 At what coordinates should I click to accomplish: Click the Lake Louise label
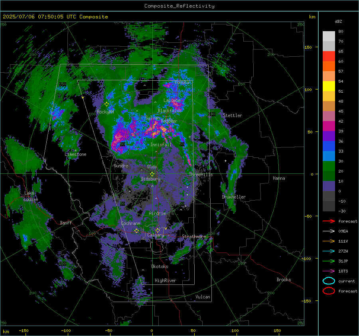[x=31, y=196]
